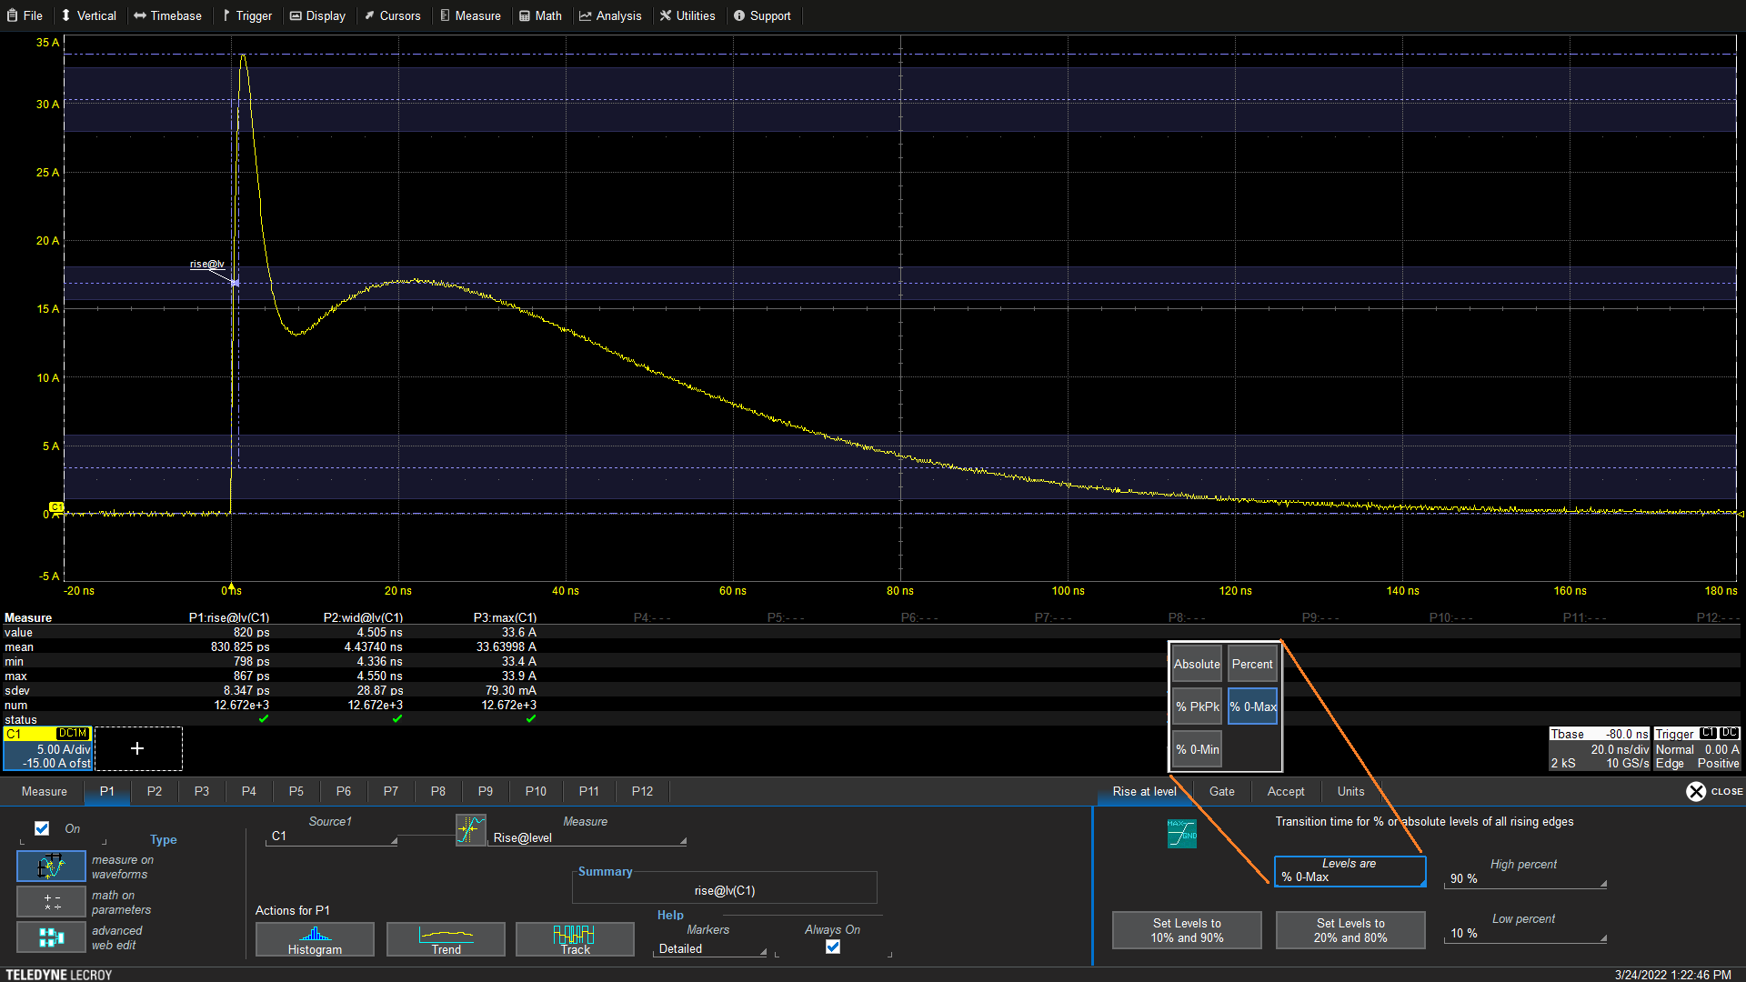Select advanced web edit type icon
The image size is (1746, 982).
51,937
